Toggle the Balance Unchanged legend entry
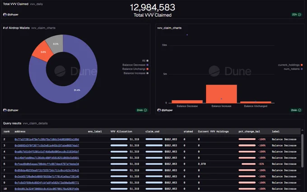This screenshot has width=307, height=192. click(135, 69)
